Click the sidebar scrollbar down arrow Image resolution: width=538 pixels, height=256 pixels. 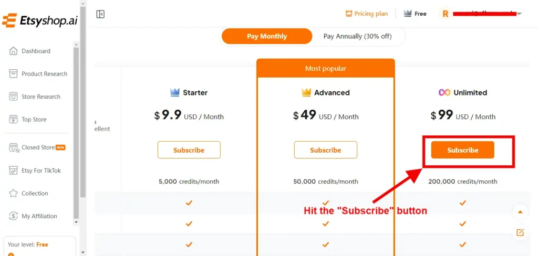click(76, 222)
